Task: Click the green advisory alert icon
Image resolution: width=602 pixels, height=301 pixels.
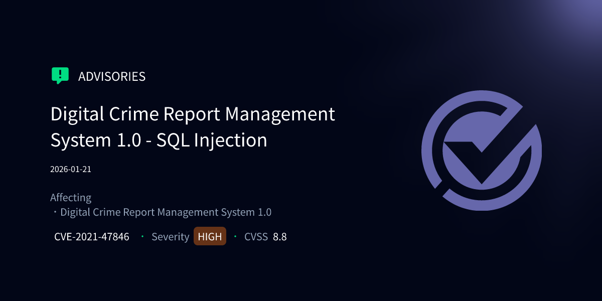Action: tap(60, 75)
